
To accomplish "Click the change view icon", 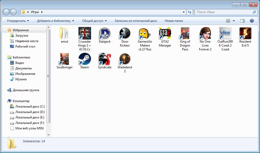I will [x=228, y=21].
